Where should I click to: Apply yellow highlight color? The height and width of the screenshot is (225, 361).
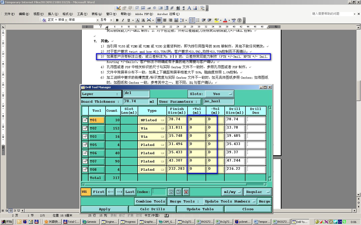pyautogui.click(x=216, y=20)
